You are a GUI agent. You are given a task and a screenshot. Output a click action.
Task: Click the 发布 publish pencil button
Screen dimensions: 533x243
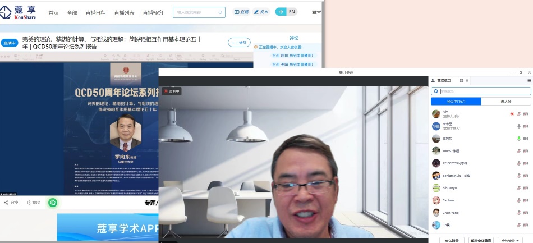[x=261, y=12]
